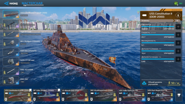
Task: Open ship info via the hexagon icon
Action: [x=178, y=15]
